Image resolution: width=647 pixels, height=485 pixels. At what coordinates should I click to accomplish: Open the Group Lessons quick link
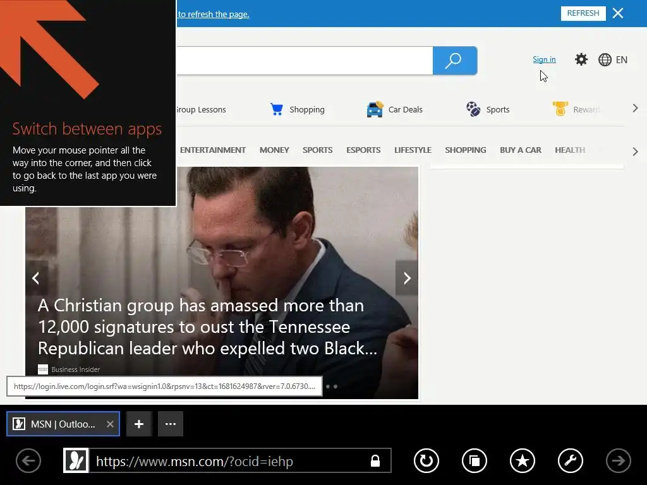[200, 110]
